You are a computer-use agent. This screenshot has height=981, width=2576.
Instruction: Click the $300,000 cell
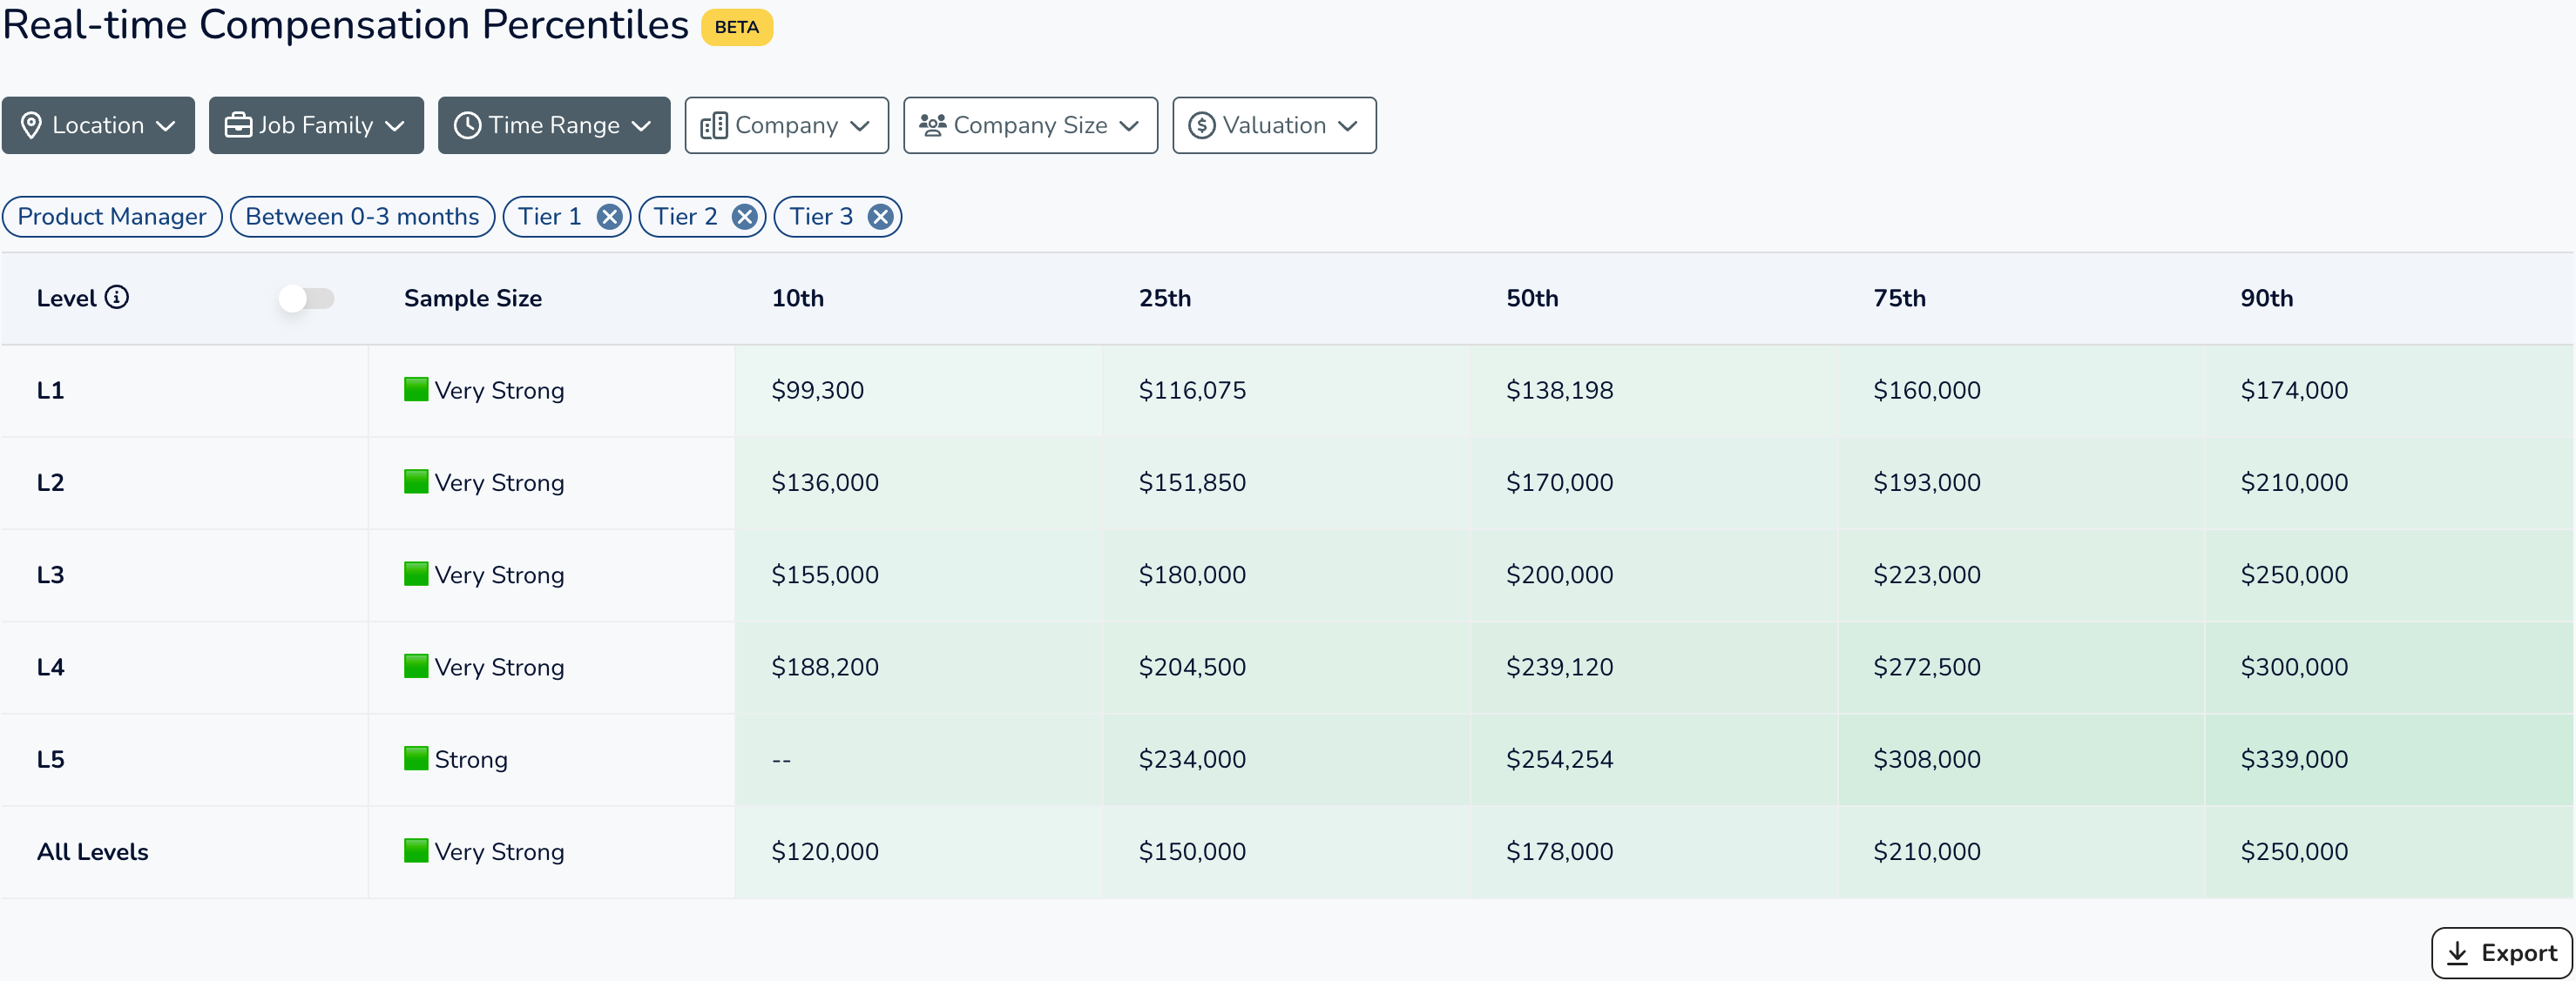(2388, 668)
